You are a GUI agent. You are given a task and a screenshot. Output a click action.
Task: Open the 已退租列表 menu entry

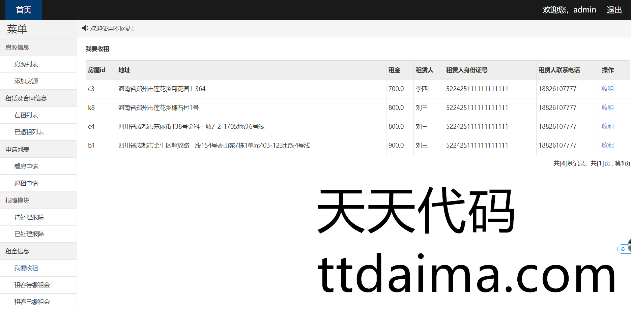pos(29,132)
